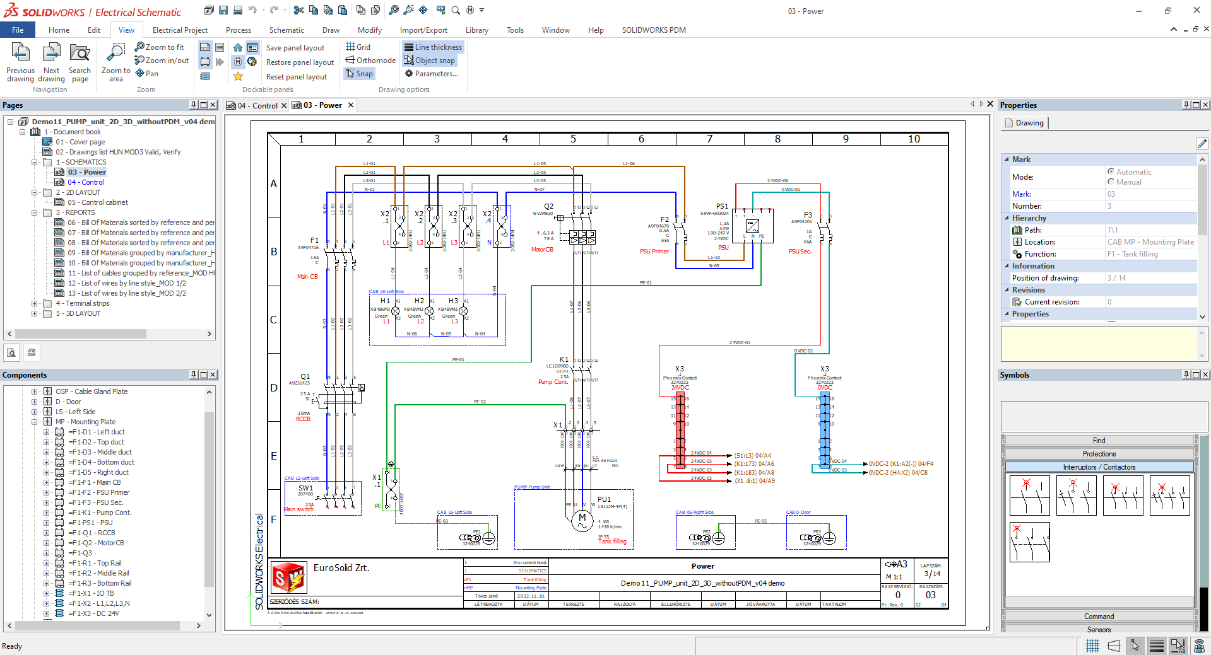The width and height of the screenshot is (1211, 655).
Task: Click the pencil edit icon in Properties
Action: click(x=1202, y=144)
